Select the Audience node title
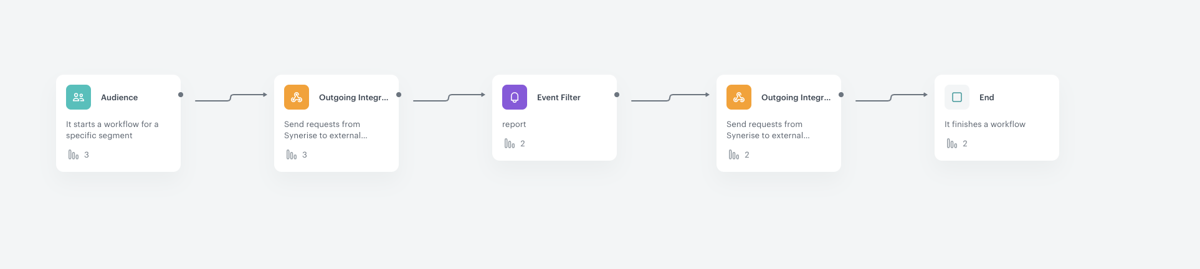 119,97
